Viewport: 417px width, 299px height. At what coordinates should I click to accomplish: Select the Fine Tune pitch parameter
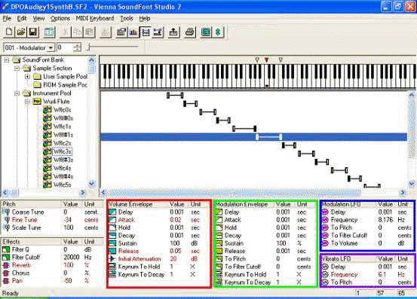[x=24, y=220]
